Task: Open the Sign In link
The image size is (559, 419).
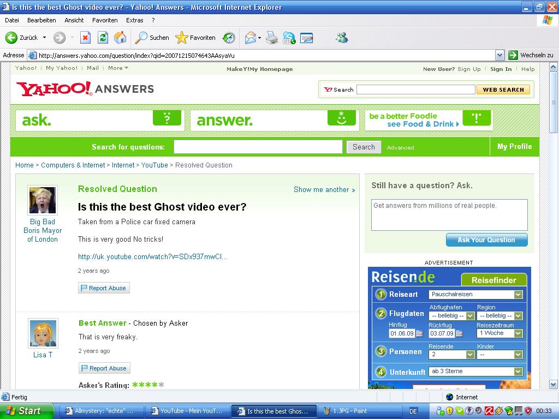Action: pos(501,69)
